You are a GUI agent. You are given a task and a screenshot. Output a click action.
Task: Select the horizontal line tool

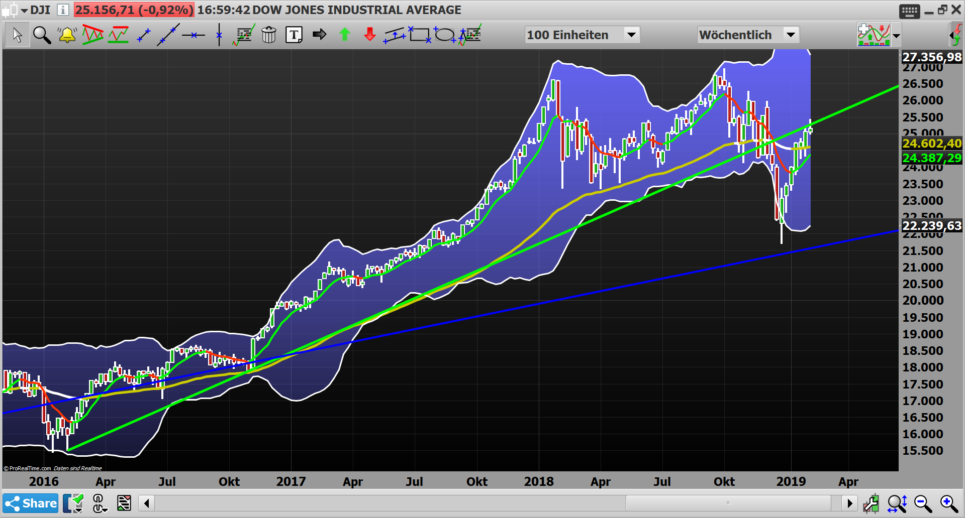click(x=194, y=35)
